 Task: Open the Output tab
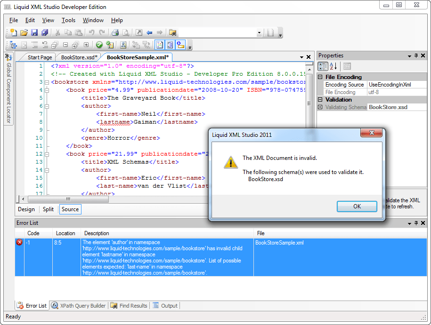[165, 306]
